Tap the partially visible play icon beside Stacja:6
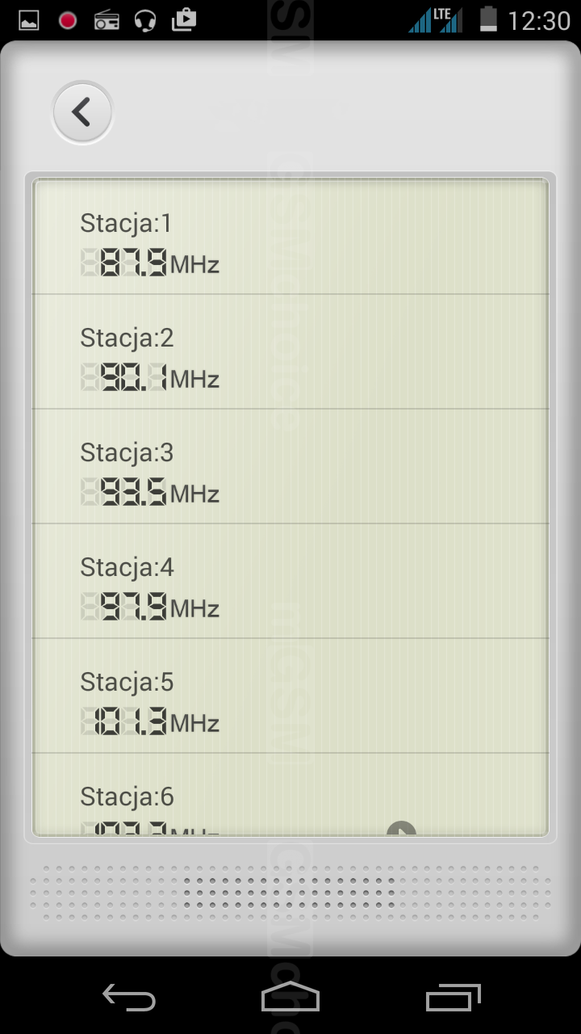The height and width of the screenshot is (1034, 581). [x=401, y=828]
